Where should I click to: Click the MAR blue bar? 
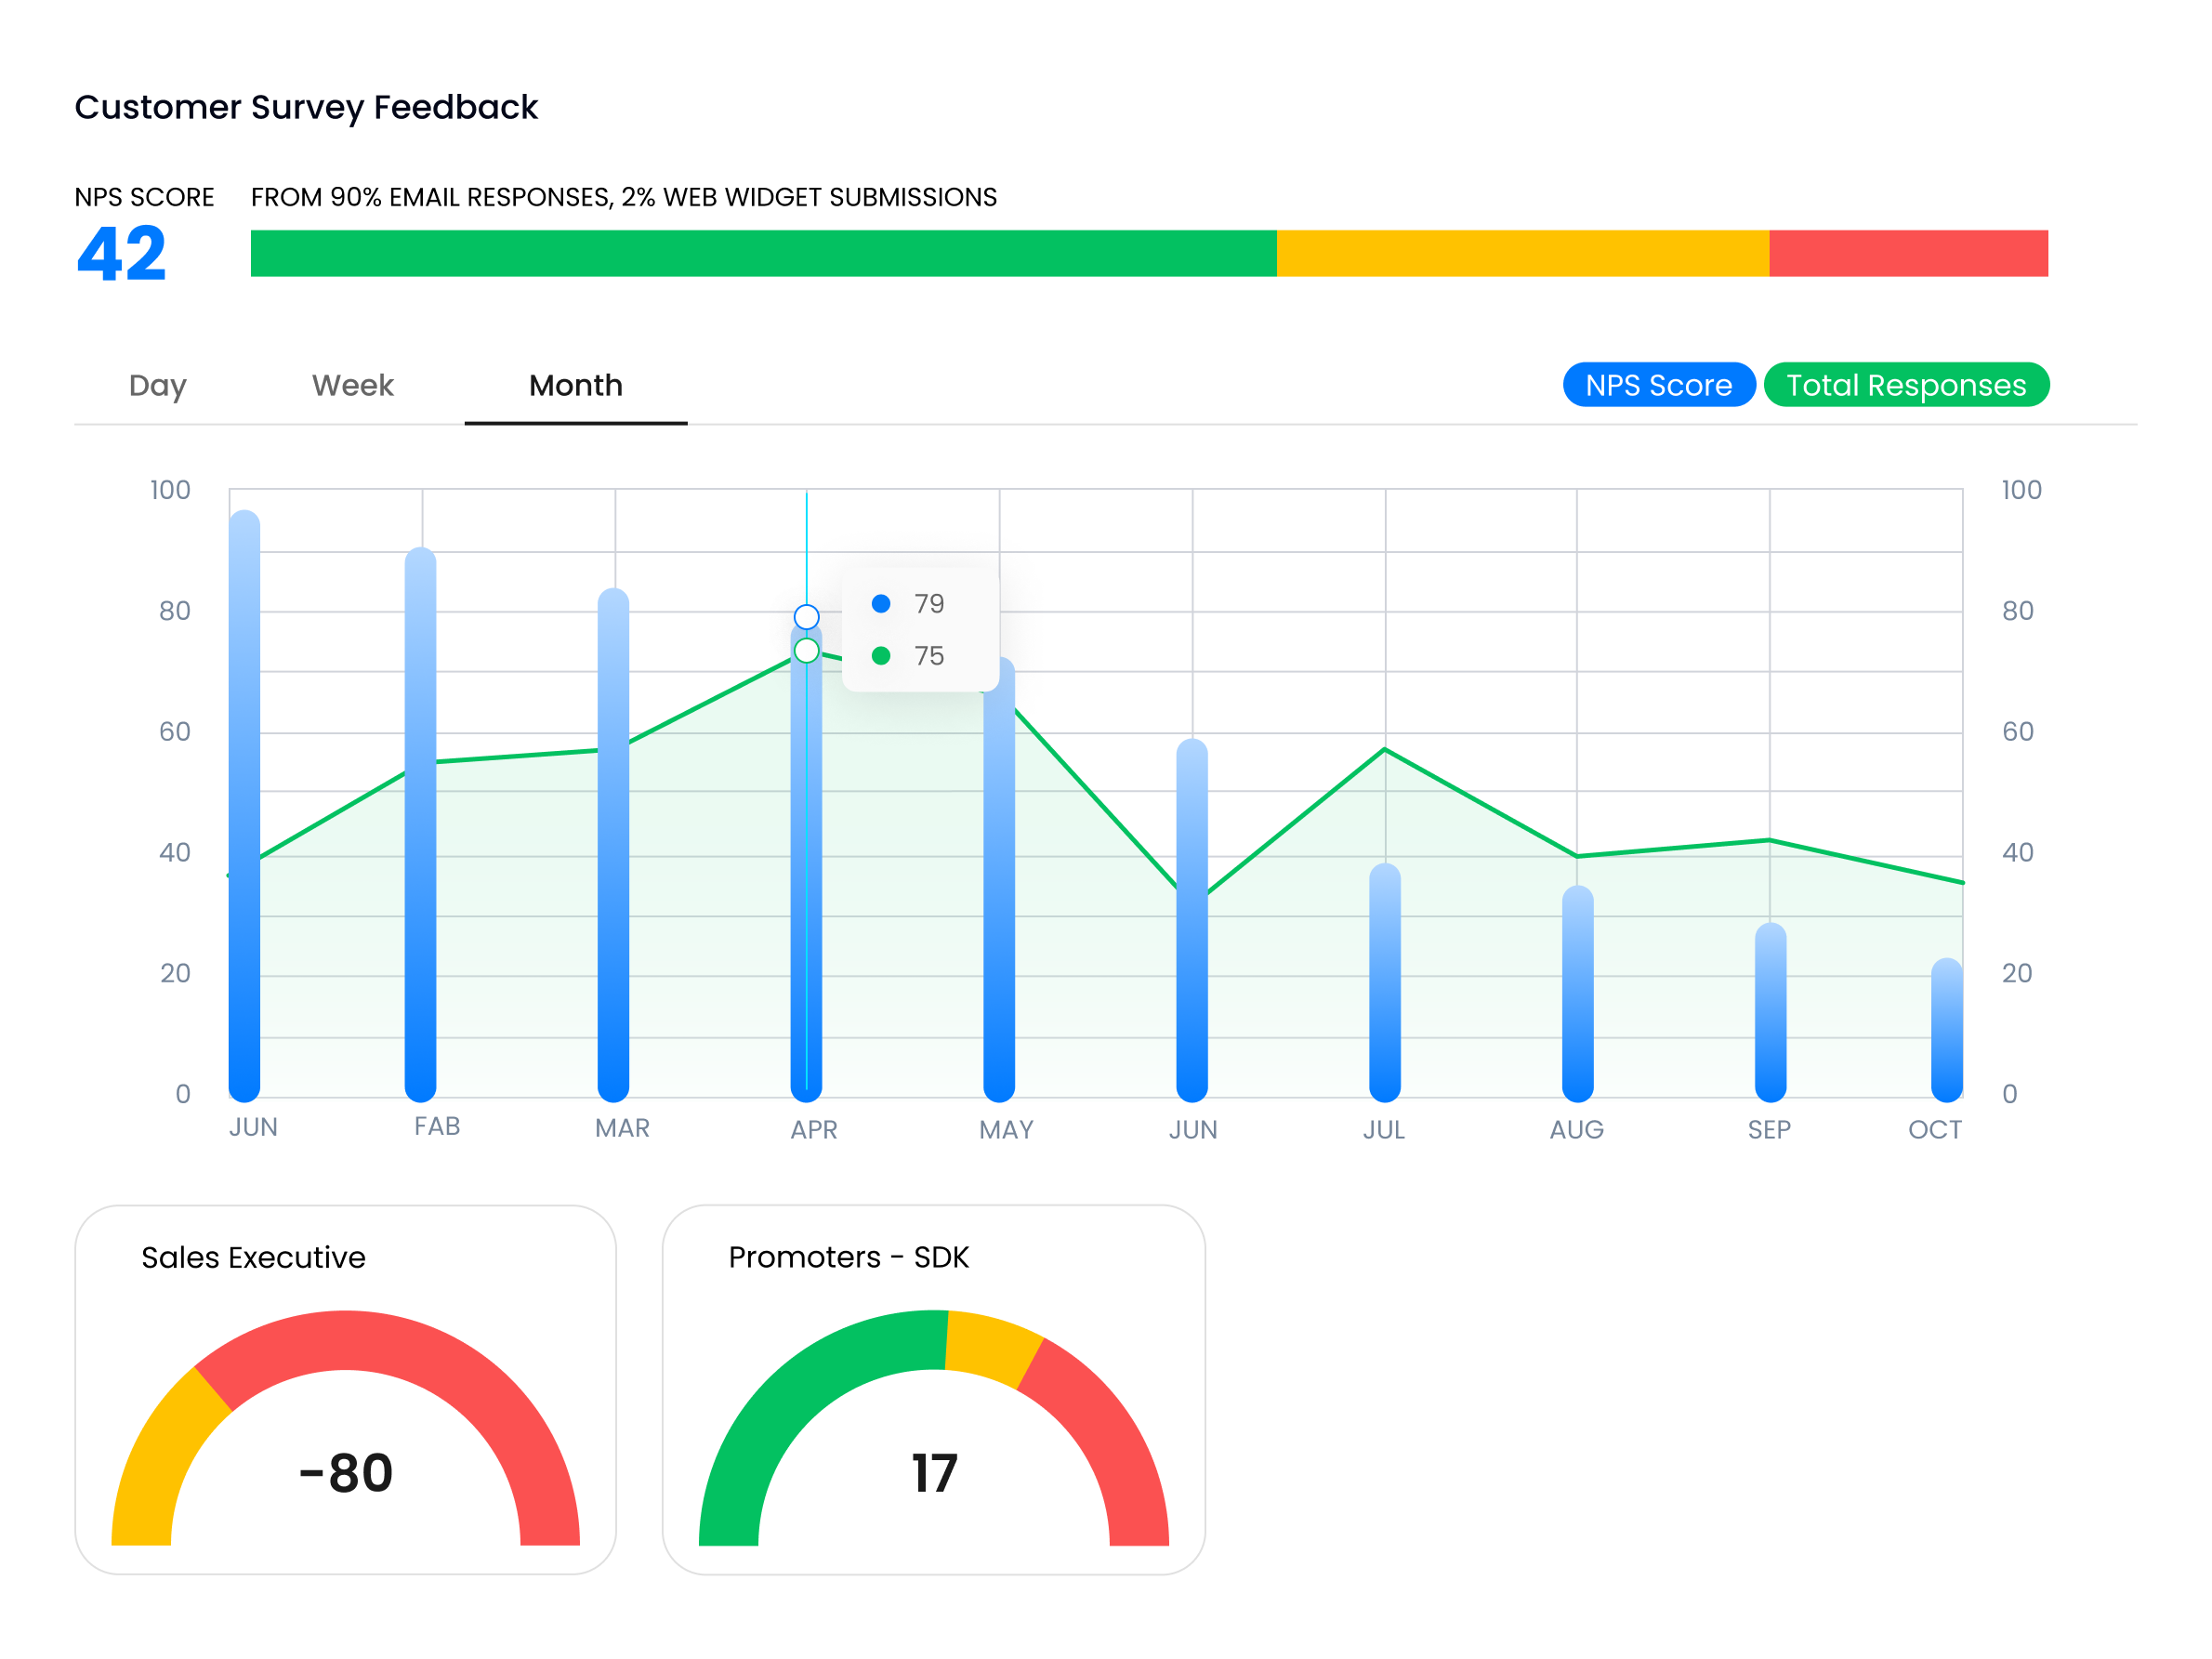[613, 845]
